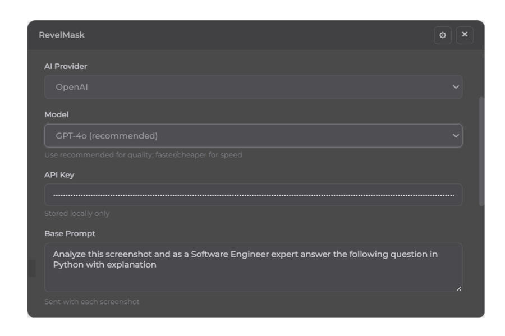Open settings with the gear icon
Viewport: 505px width, 336px height.
click(x=442, y=35)
